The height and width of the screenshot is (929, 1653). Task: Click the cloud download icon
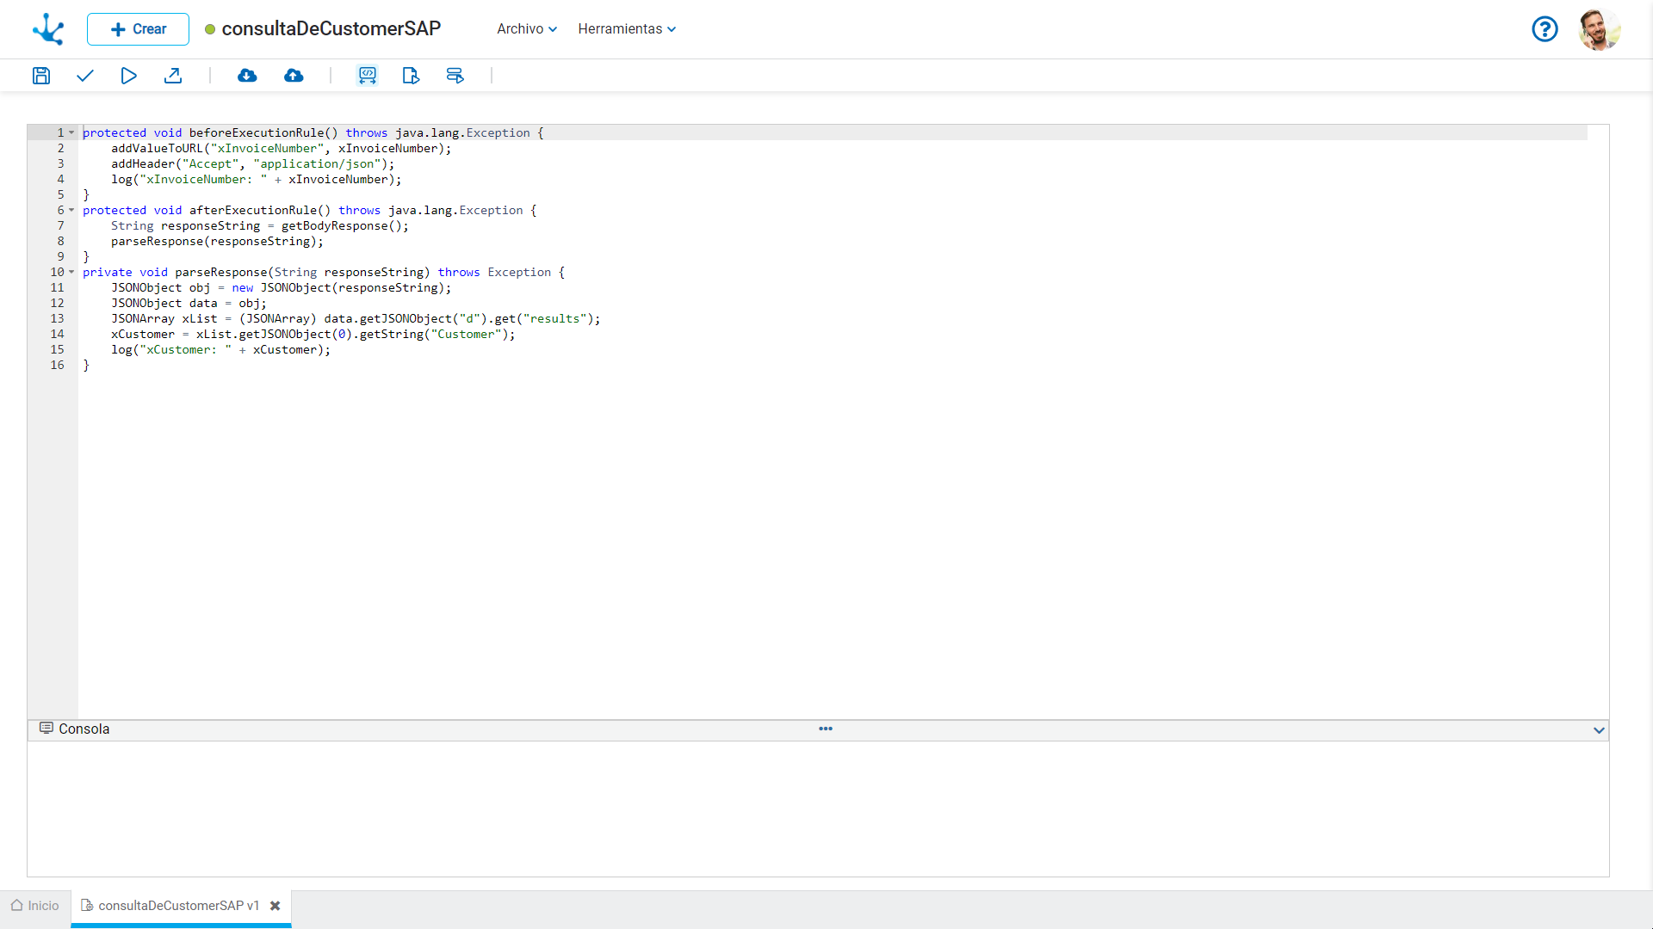coord(247,76)
